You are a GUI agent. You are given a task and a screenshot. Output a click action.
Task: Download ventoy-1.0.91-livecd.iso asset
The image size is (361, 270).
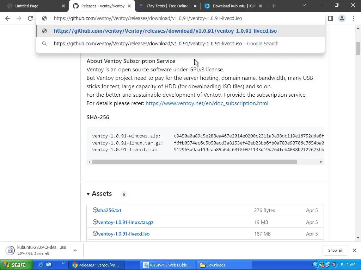[x=124, y=234]
